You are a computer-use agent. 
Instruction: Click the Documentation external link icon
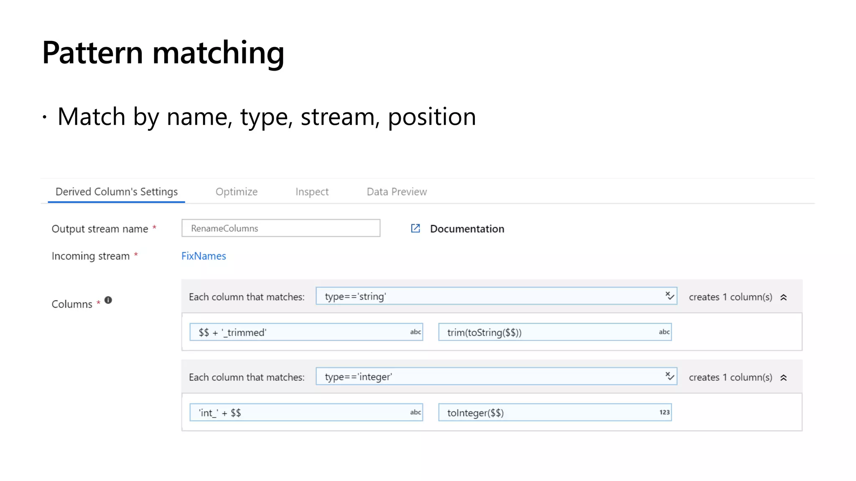click(x=415, y=228)
